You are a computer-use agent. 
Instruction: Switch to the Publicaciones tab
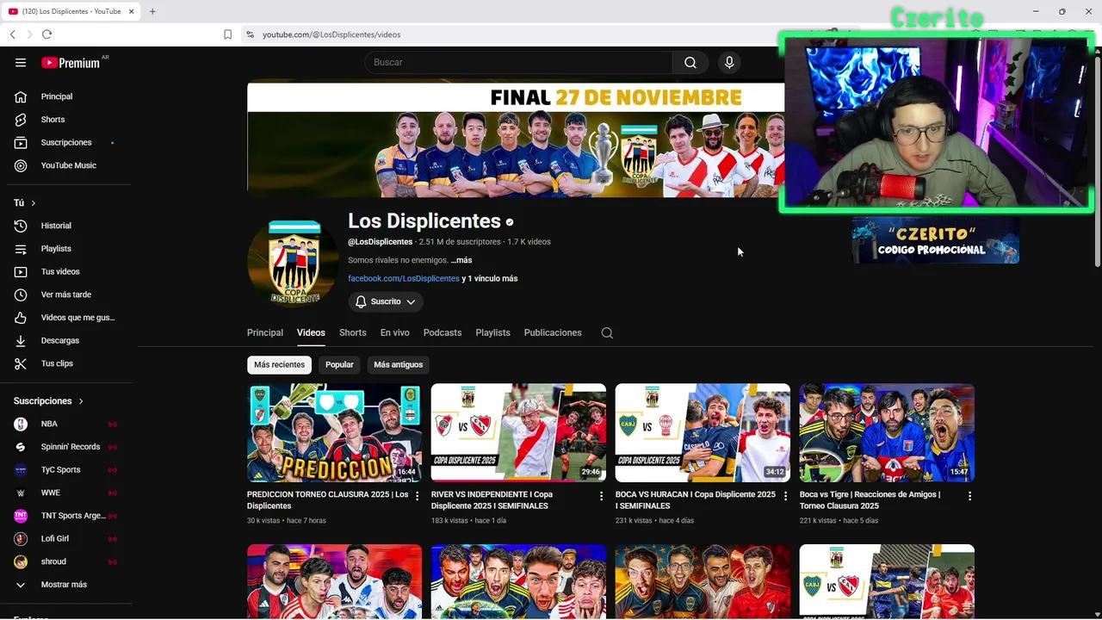pyautogui.click(x=553, y=332)
